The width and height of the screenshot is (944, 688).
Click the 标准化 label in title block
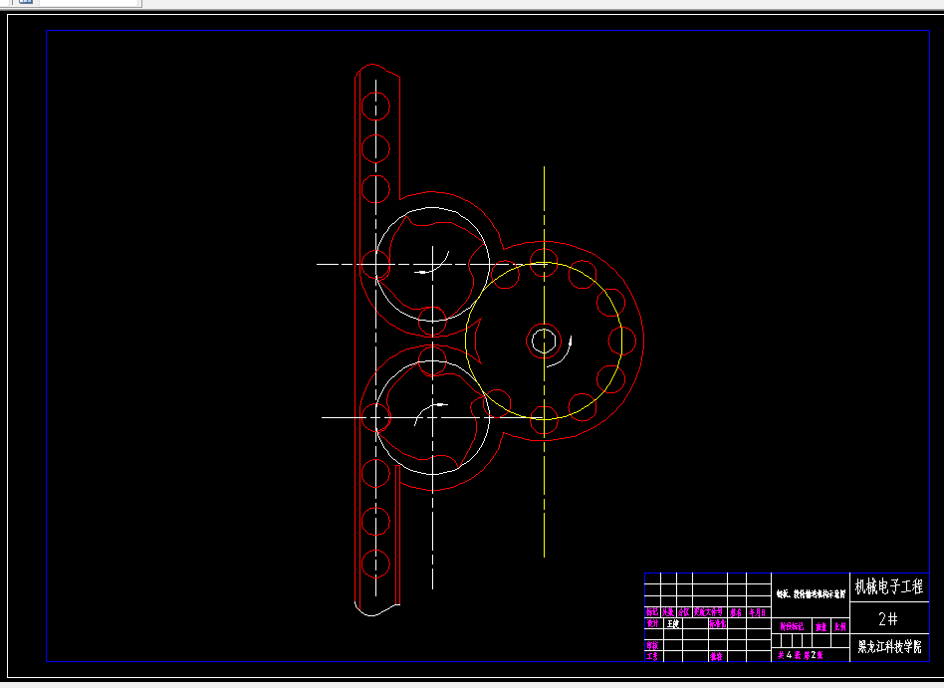[718, 623]
